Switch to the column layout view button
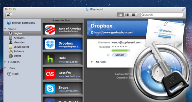The image size is (192, 102). 127,15
